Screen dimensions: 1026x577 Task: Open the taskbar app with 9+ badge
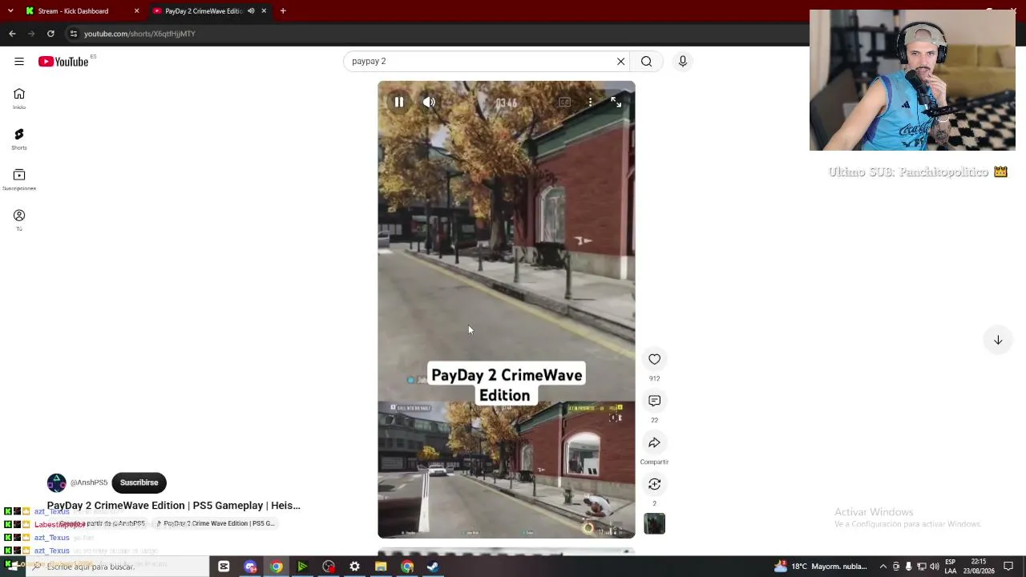pos(250,567)
